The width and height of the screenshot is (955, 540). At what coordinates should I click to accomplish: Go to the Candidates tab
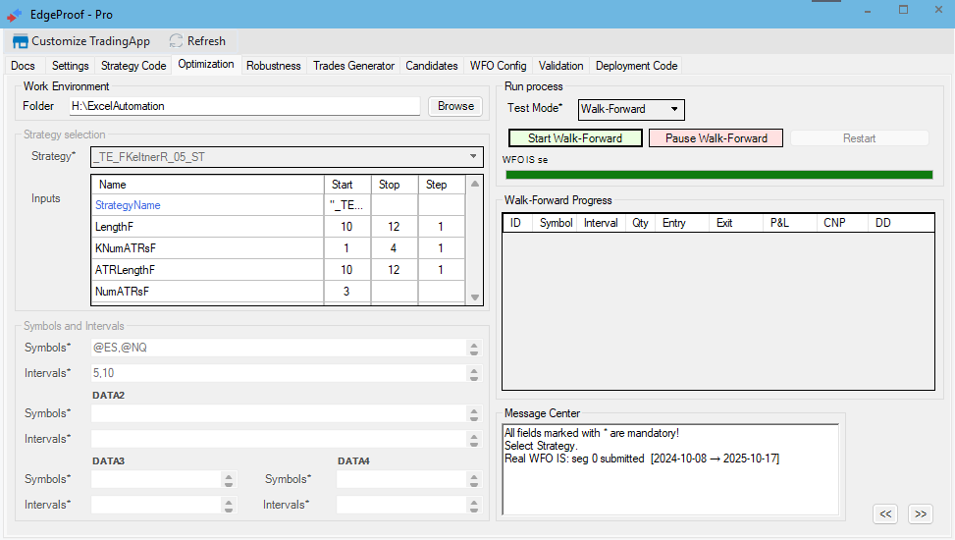432,66
